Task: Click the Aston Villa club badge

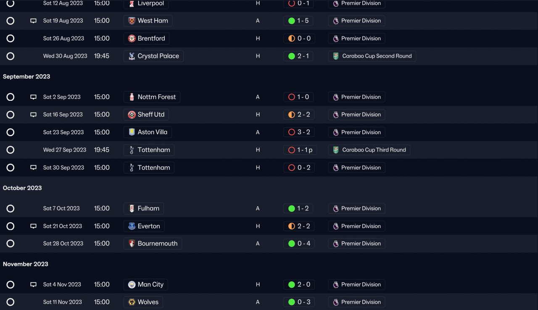Action: pos(132,132)
